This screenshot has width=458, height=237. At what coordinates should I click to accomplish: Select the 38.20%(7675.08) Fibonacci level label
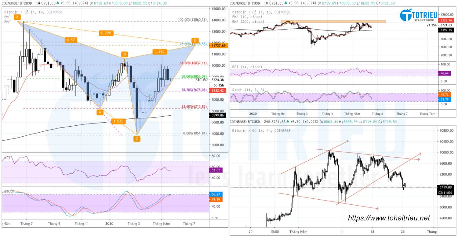point(194,90)
